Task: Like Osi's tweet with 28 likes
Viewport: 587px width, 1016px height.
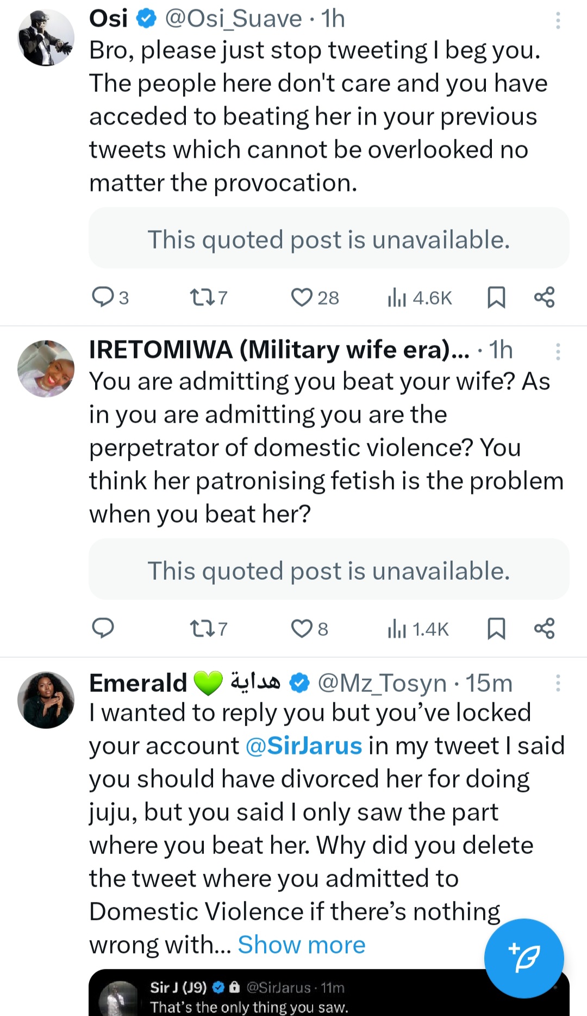Action: click(x=302, y=297)
